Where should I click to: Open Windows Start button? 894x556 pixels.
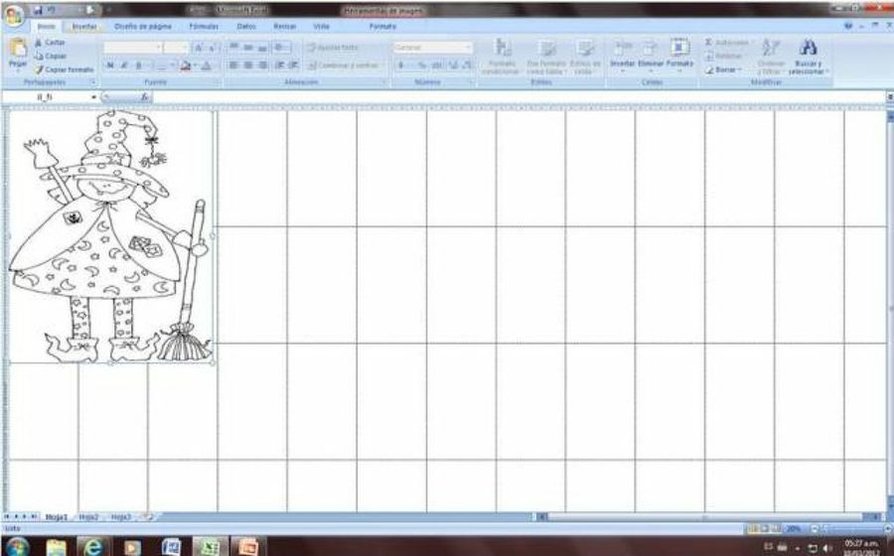tap(18, 547)
